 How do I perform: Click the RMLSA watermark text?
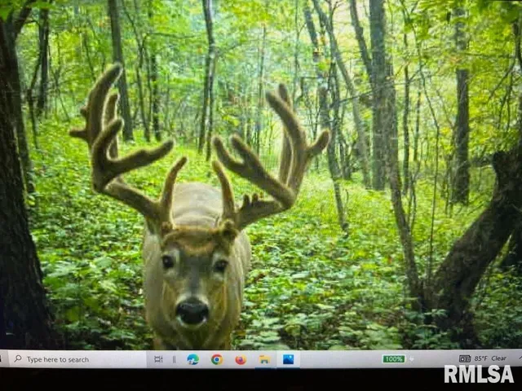(479, 374)
